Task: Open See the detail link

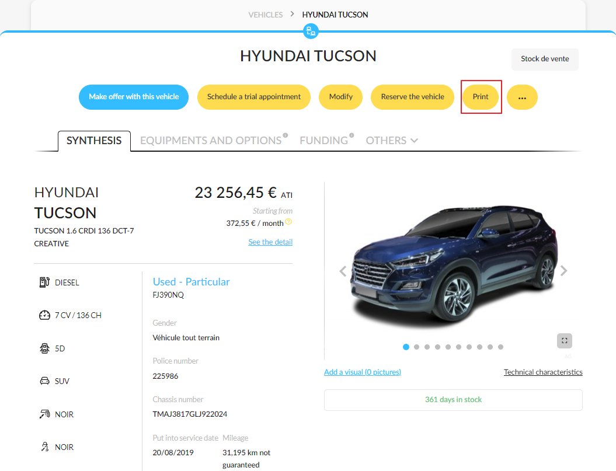Action: tap(270, 242)
